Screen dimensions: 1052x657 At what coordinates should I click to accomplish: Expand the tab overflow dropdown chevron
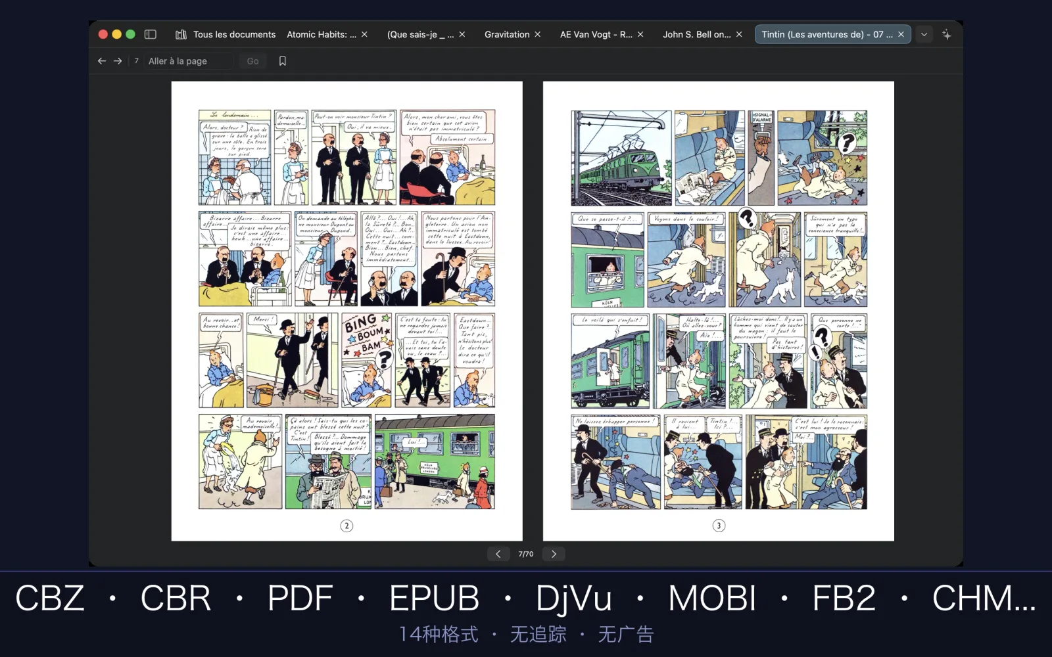(x=924, y=34)
